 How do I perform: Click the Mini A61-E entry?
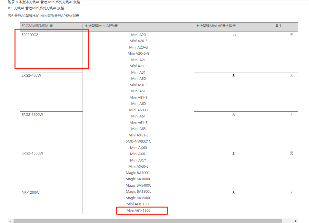pos(138,123)
